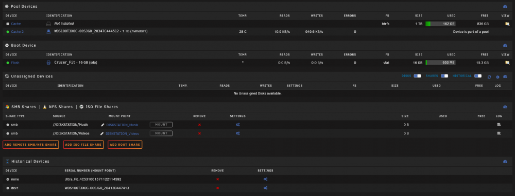
Task: Toggle the SHARES switch
Action: [x=444, y=76]
